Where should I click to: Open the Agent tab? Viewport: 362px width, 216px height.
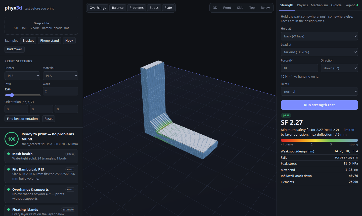tap(352, 5)
